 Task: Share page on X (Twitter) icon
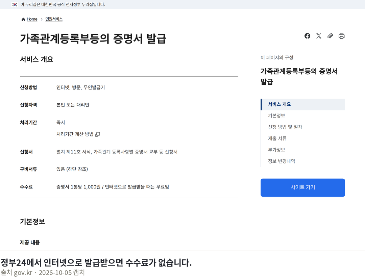pos(319,36)
